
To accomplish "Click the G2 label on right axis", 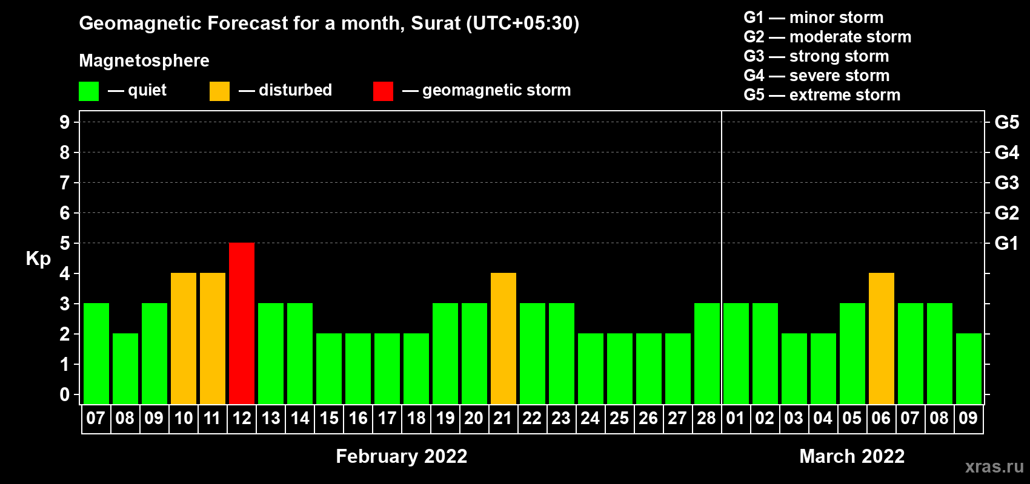I will pyautogui.click(x=1007, y=213).
